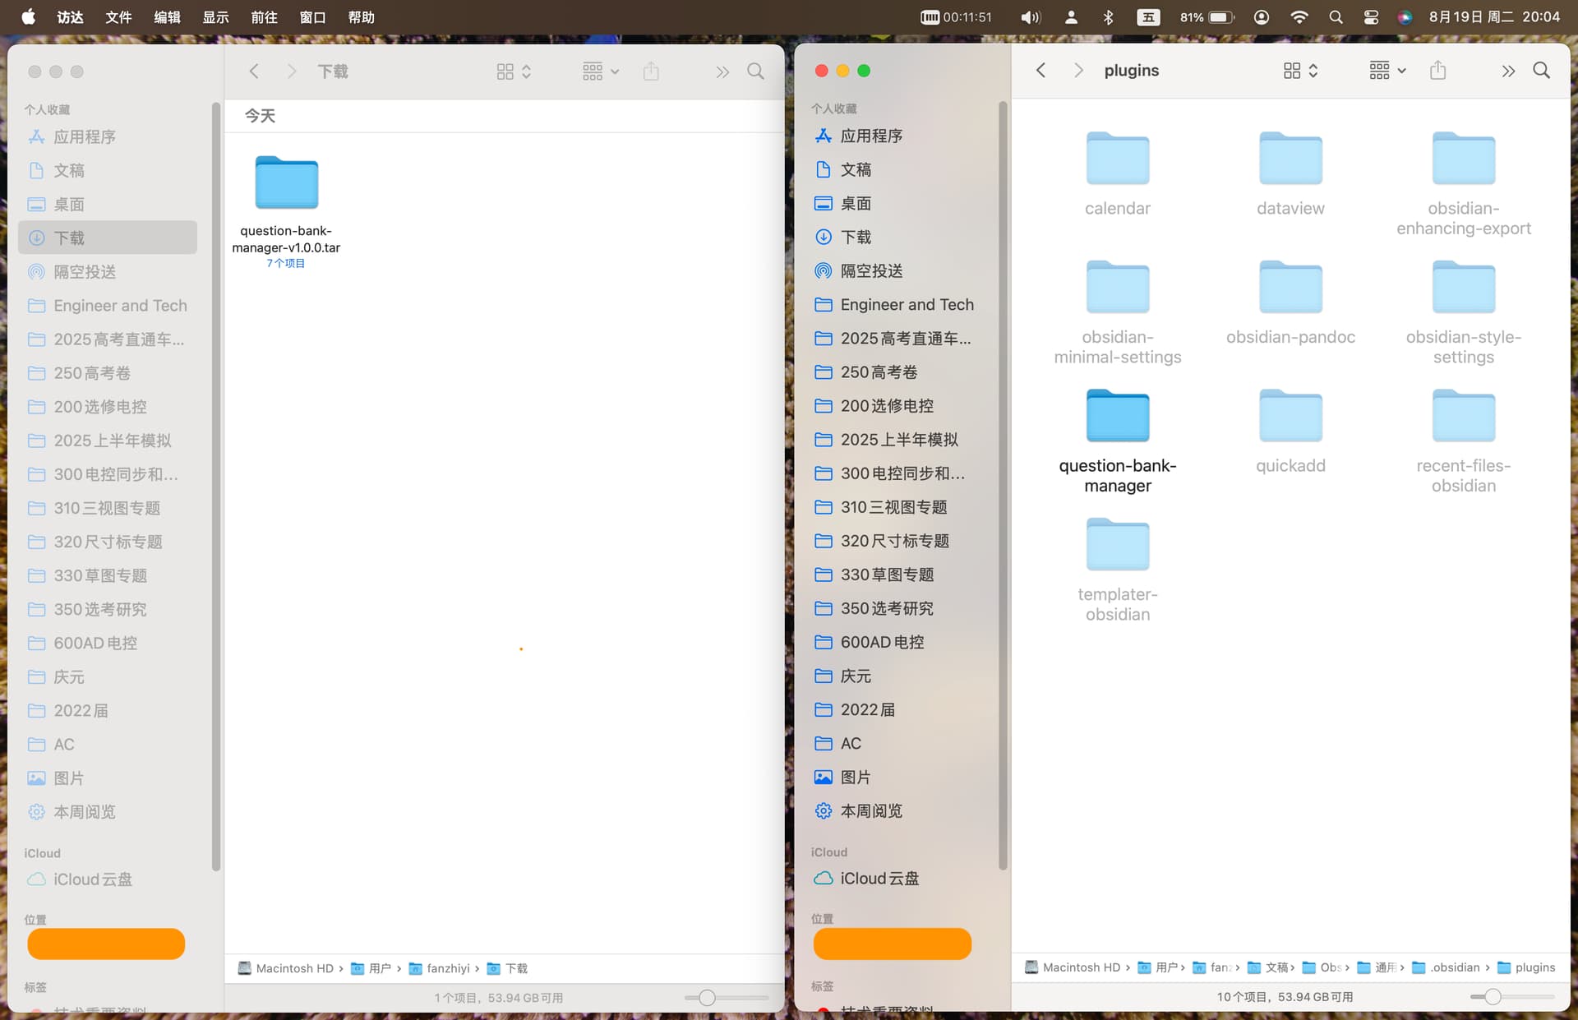Open the 前往 menu

click(x=264, y=17)
